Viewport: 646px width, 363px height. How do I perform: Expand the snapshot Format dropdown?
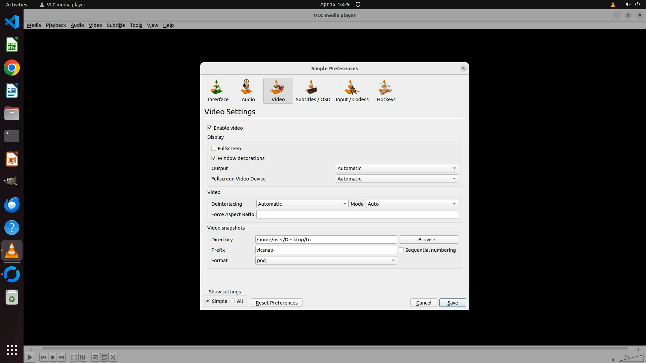tap(326, 260)
